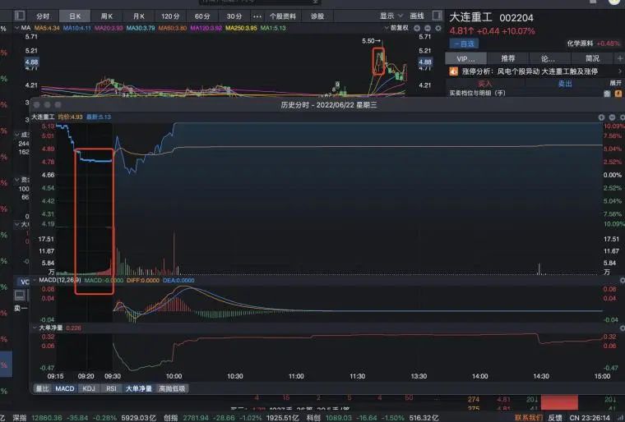Click the gray icon beside the lightning icon

coord(607,94)
